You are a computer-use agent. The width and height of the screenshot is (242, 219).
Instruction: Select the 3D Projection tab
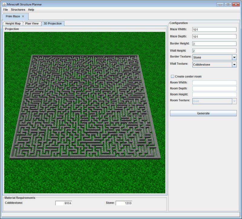53,24
